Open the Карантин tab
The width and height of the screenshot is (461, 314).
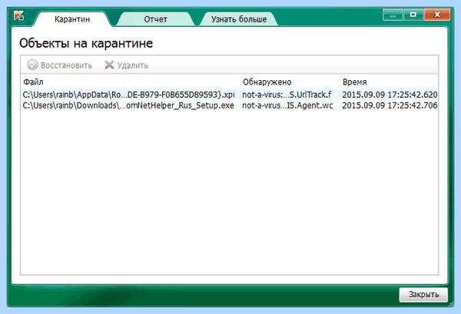72,19
